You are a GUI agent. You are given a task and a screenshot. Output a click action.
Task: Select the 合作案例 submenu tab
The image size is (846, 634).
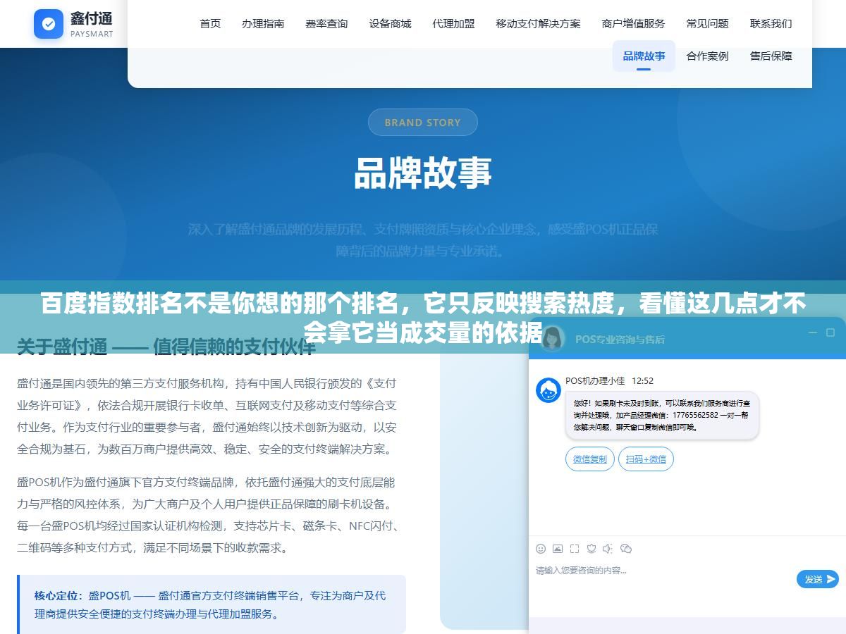707,56
